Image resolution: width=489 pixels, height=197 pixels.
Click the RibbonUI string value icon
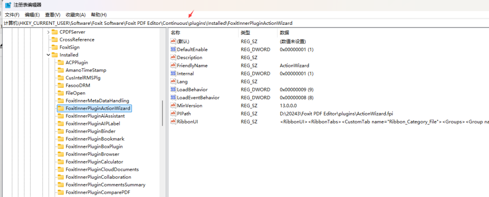(173, 122)
